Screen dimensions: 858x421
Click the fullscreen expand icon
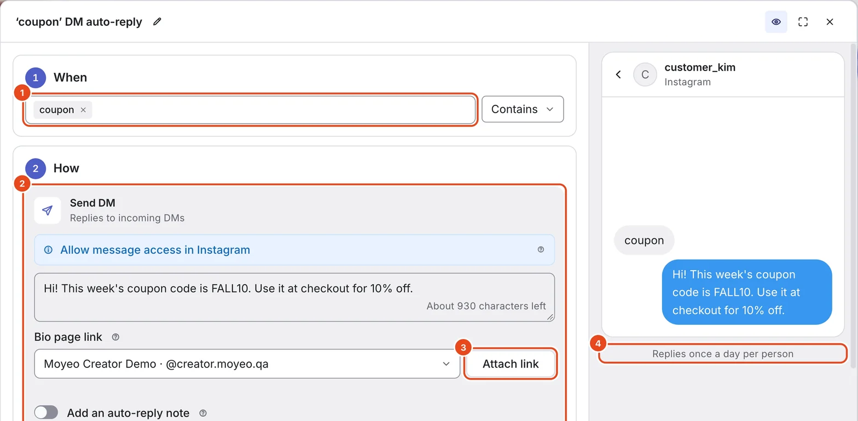point(803,22)
